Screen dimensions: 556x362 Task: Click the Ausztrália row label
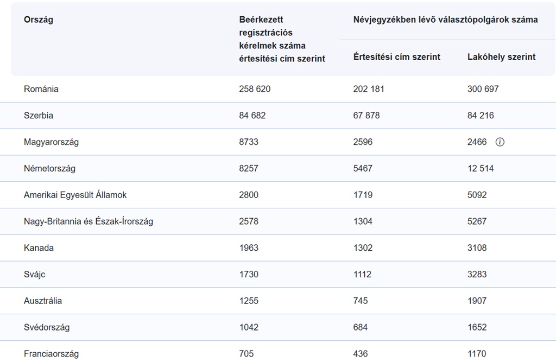[x=43, y=301]
